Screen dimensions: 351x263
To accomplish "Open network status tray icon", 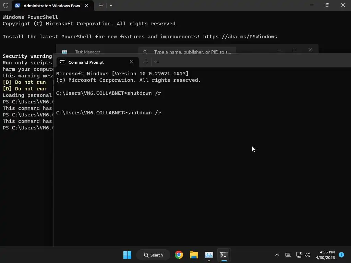I will [x=299, y=255].
